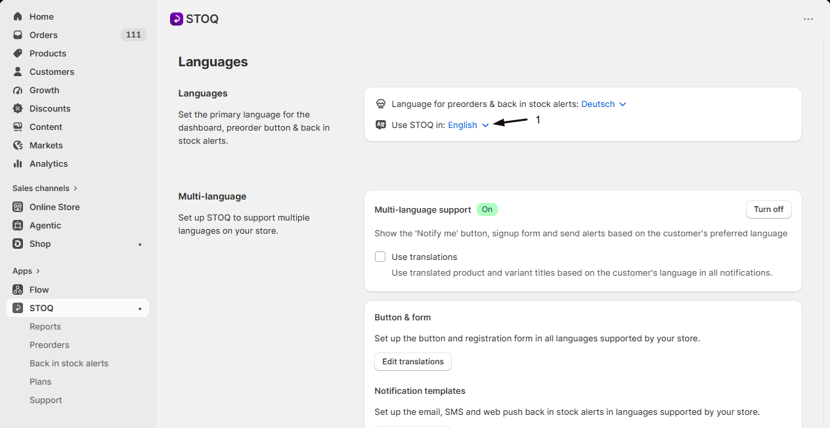Open the three-dot menu in header

coord(808,19)
